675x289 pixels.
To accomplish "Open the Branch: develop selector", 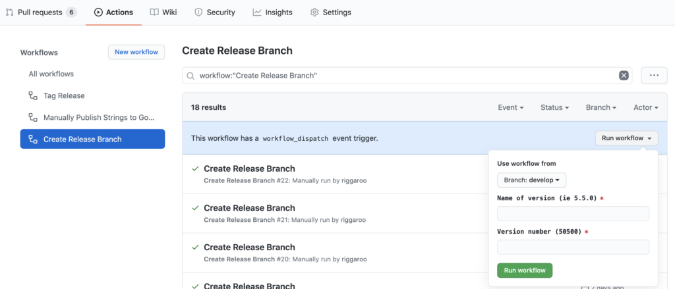I will tap(532, 180).
